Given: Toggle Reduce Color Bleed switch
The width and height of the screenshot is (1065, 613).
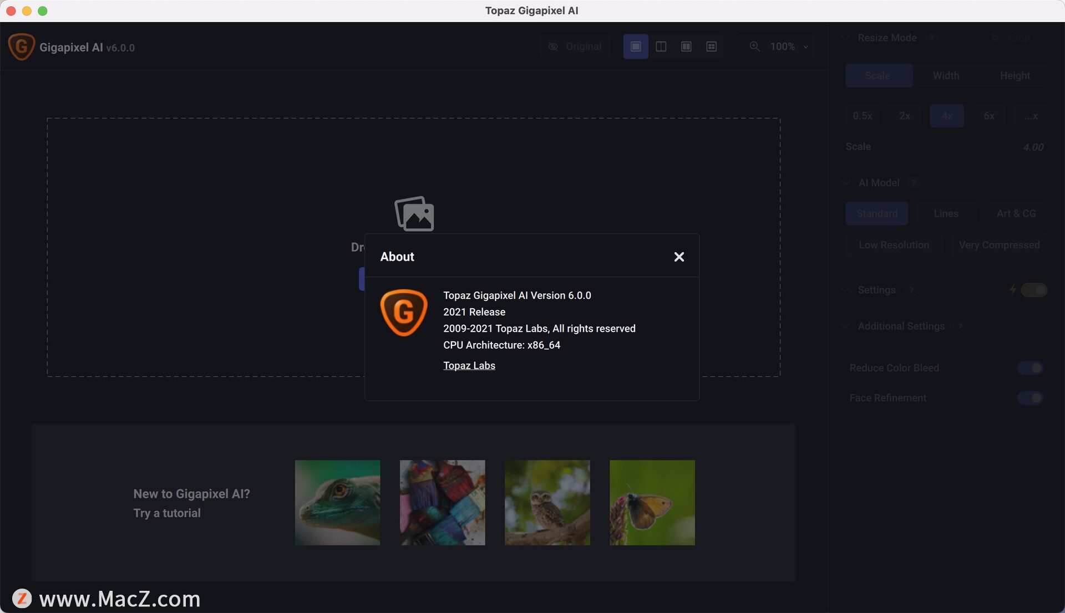Looking at the screenshot, I should coord(1030,368).
